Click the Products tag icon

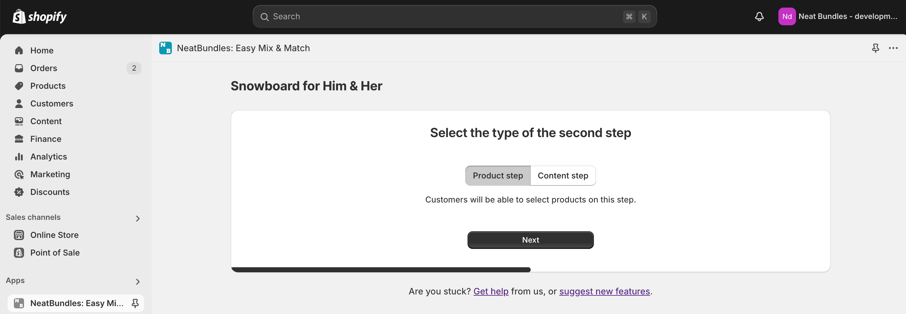(19, 86)
